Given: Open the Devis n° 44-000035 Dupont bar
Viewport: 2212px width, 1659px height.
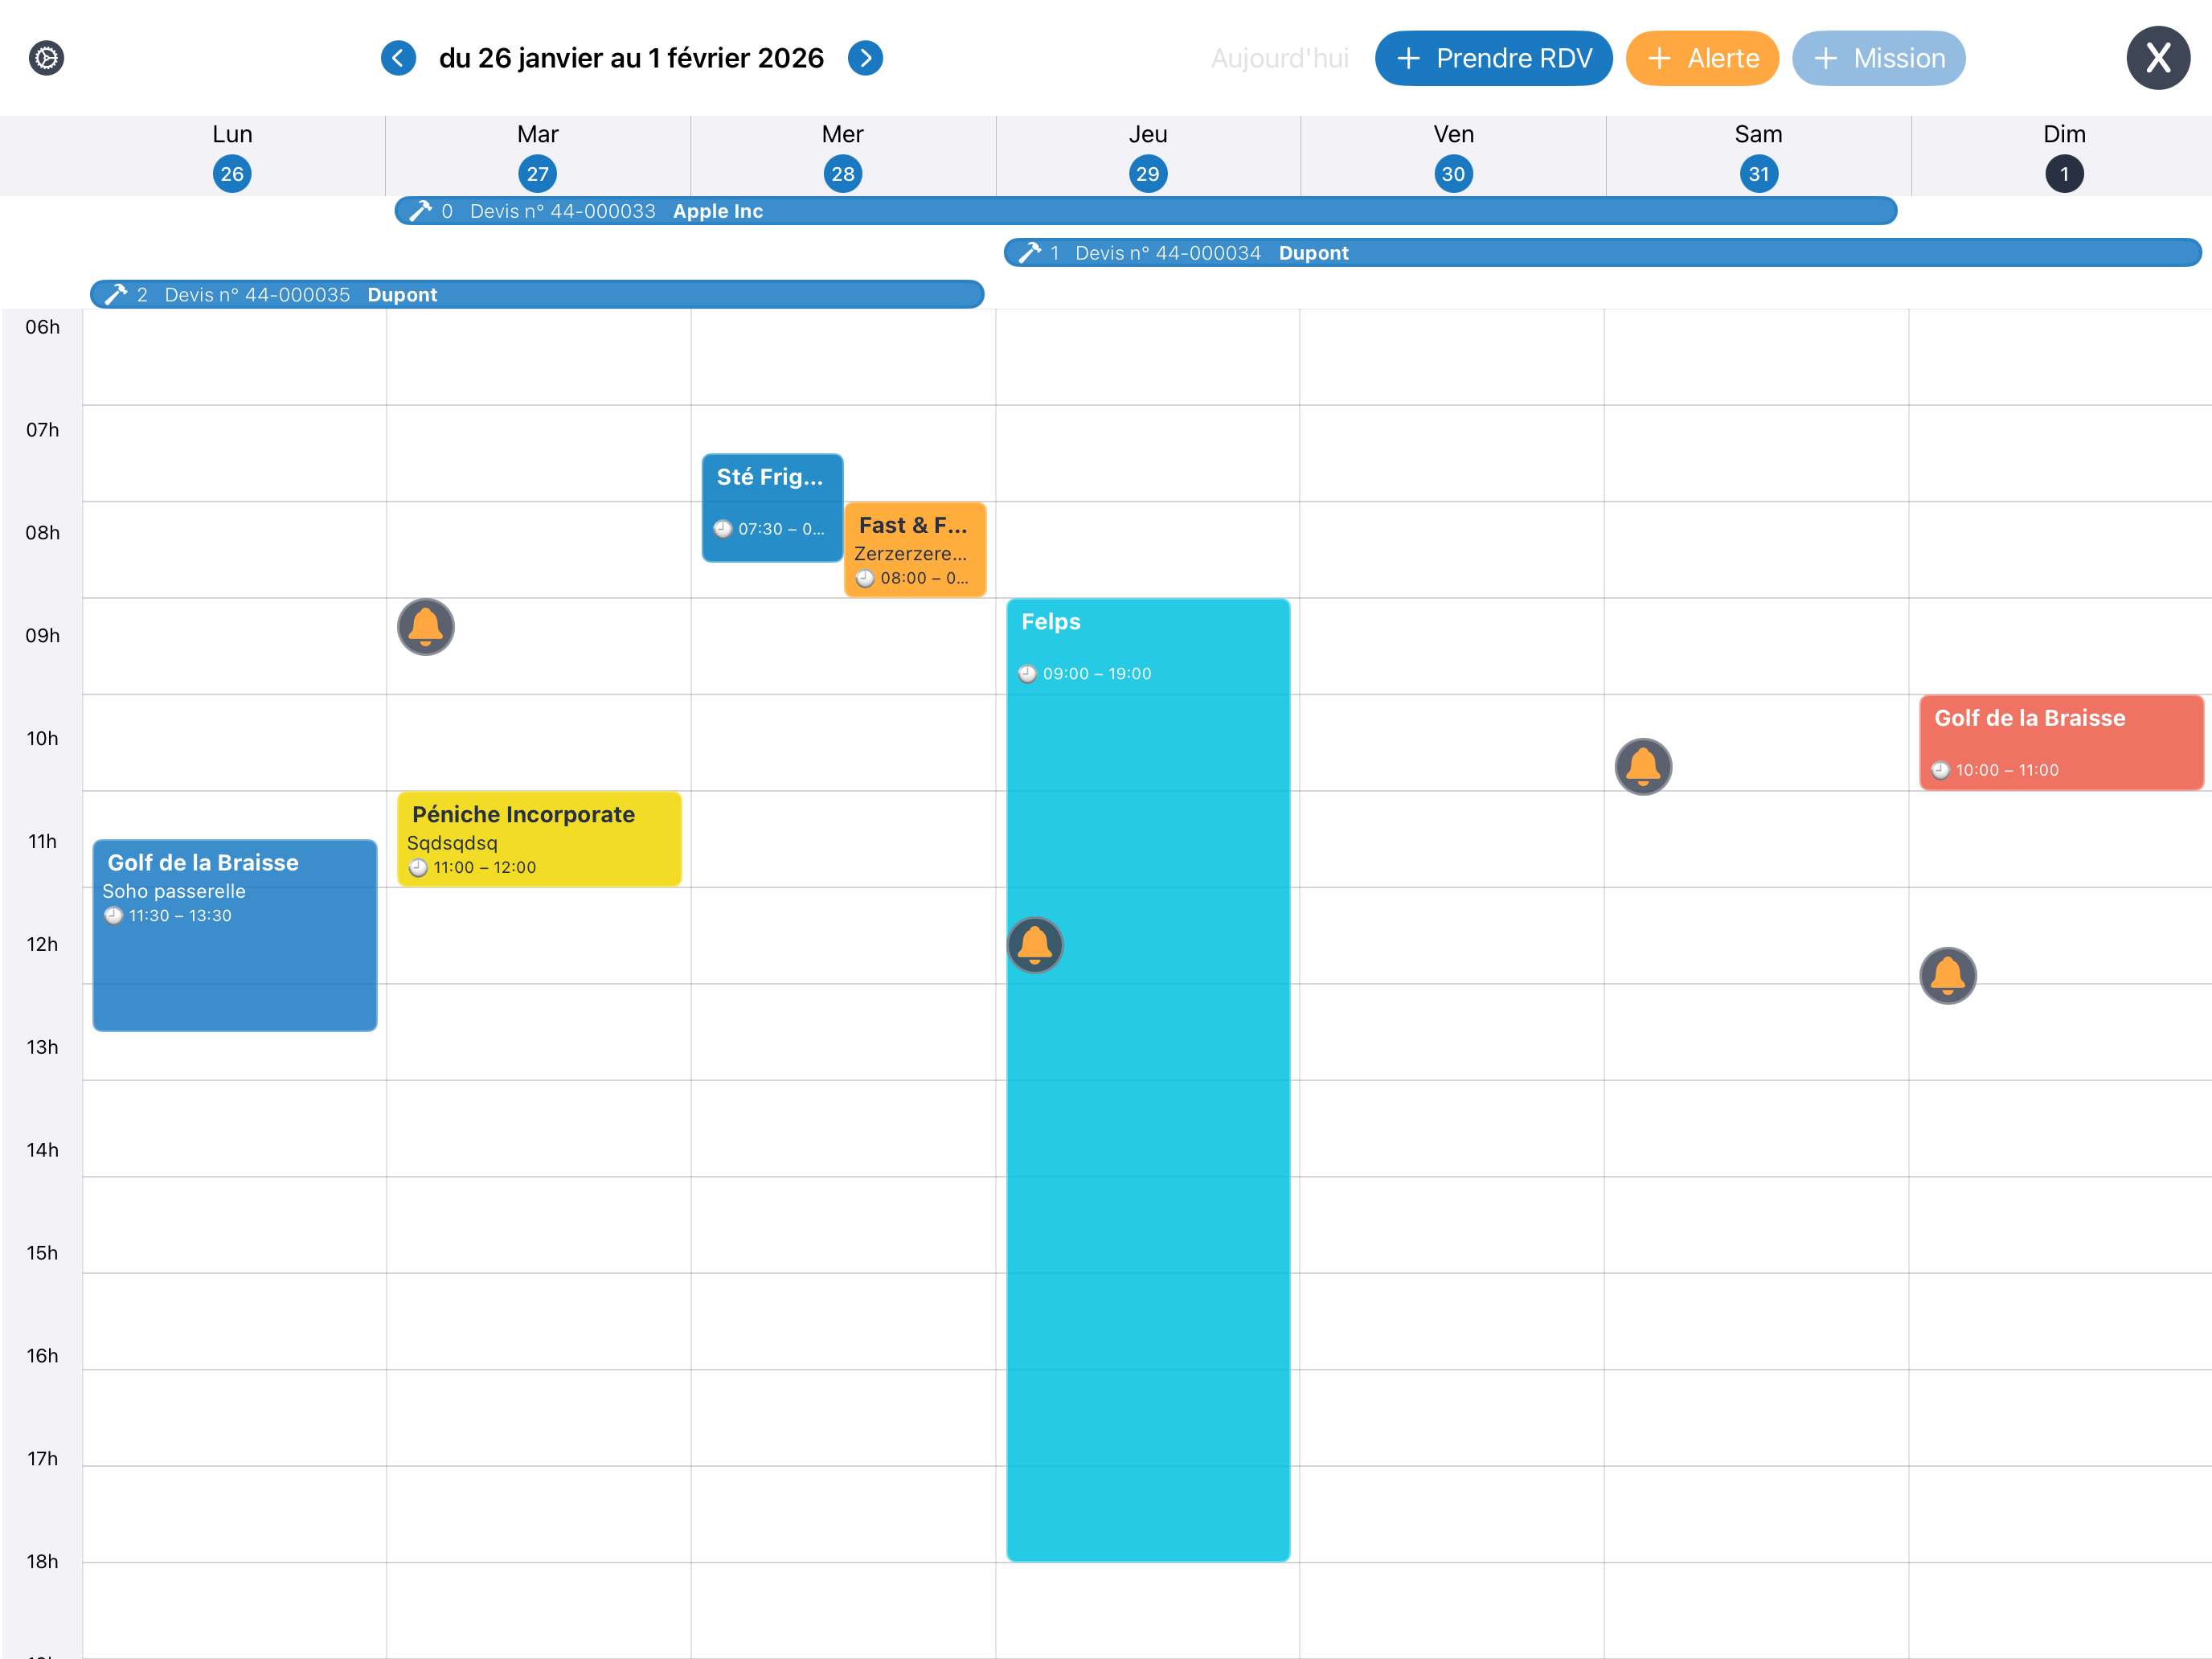Looking at the screenshot, I should (537, 295).
